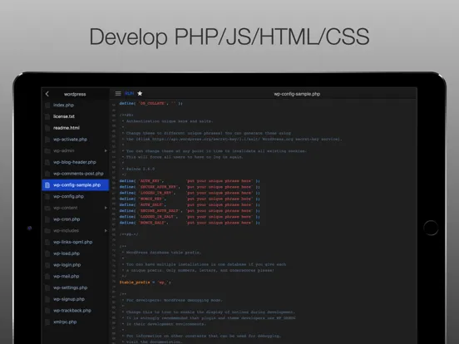Screen dimensions: 459x344
Task: Open wp-config.php
Action: (76, 196)
